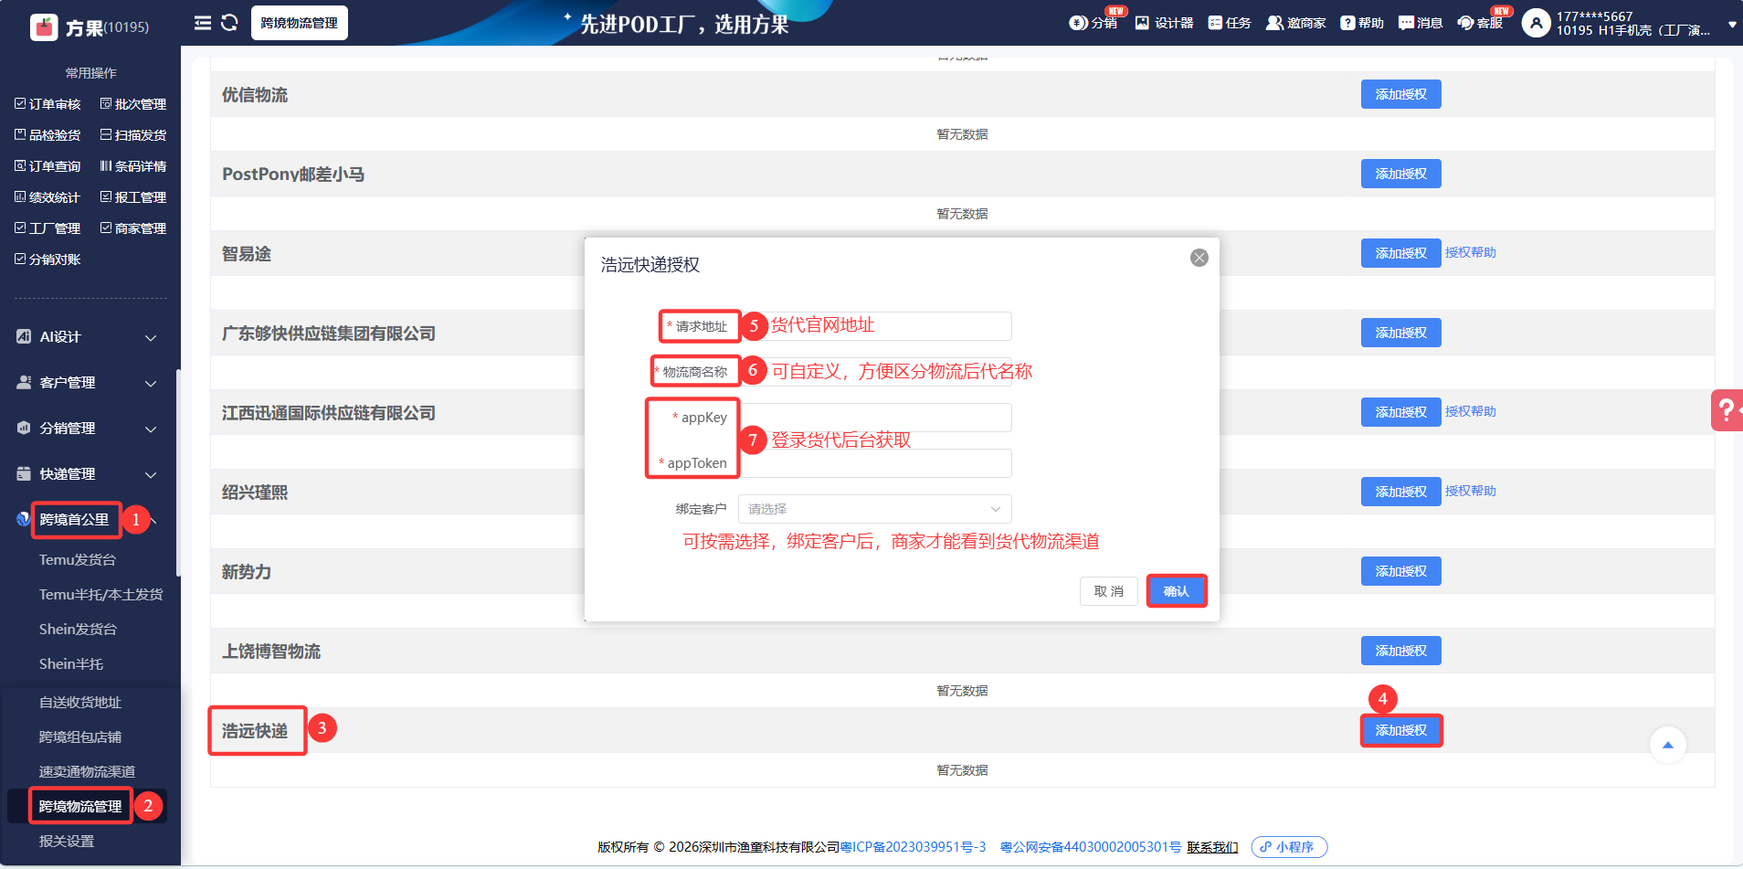Click the floating red help question icon

[1726, 410]
